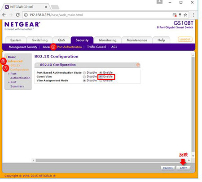Click the 'Guest Vlan' label text
This screenshot has width=202, height=182.
click(44, 76)
